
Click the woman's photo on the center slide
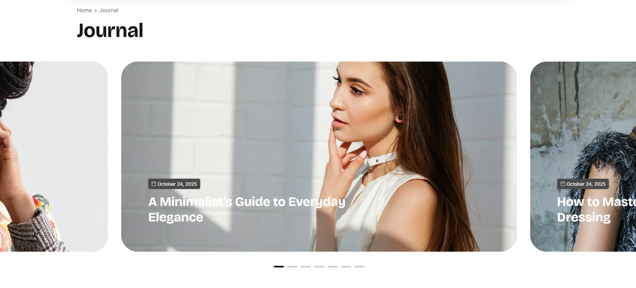click(x=319, y=135)
